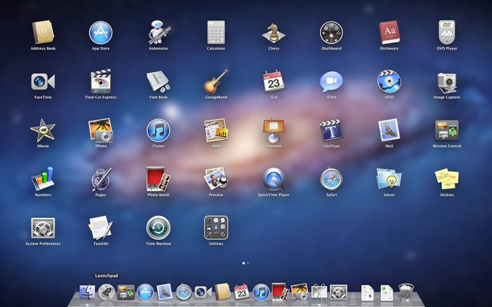Open iCal from the Launchpad grid
This screenshot has width=492, height=307.
[x=273, y=81]
